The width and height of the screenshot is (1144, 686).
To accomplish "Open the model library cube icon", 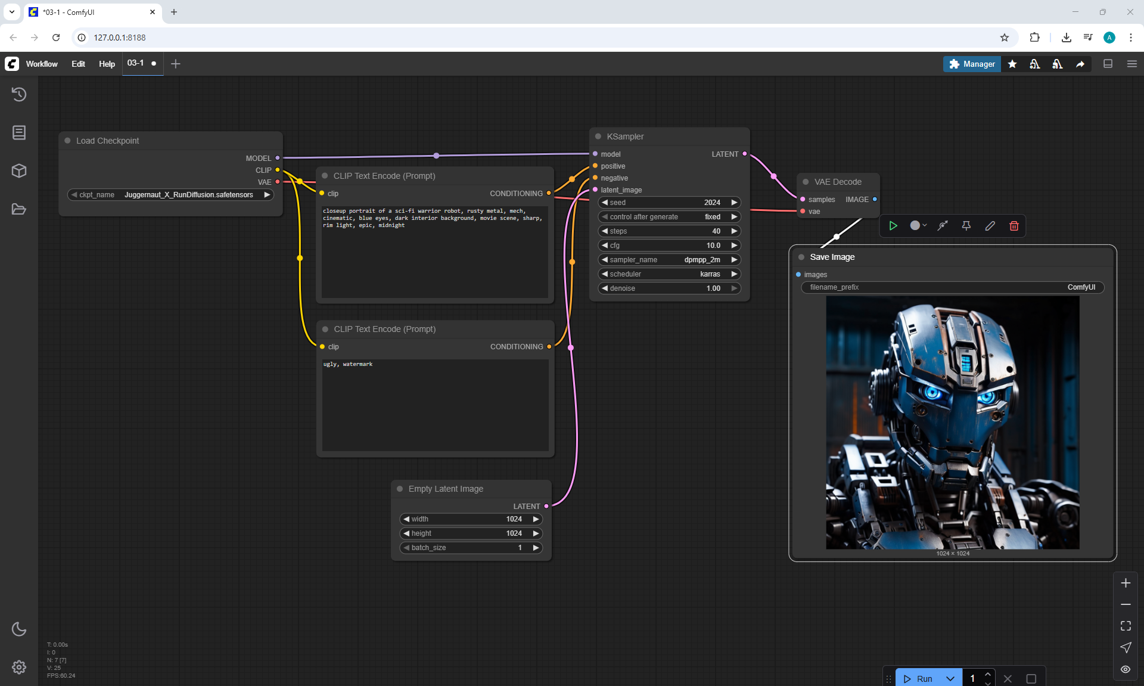I will (19, 171).
